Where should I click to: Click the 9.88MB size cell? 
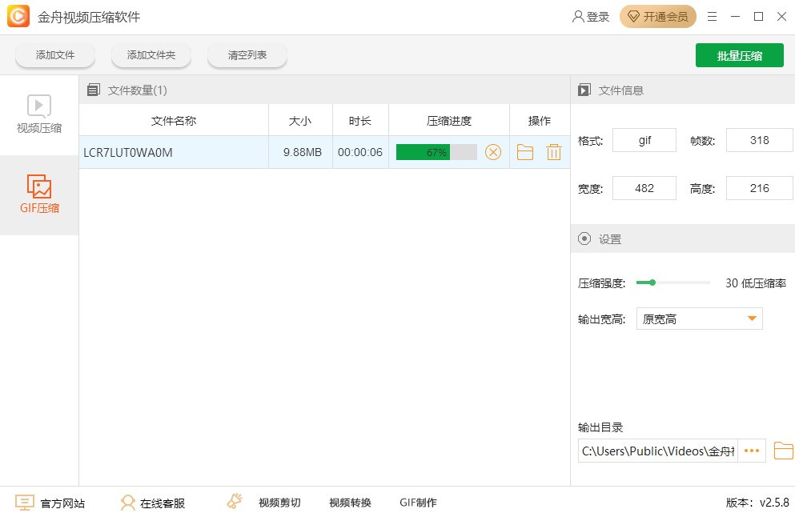[x=302, y=152]
